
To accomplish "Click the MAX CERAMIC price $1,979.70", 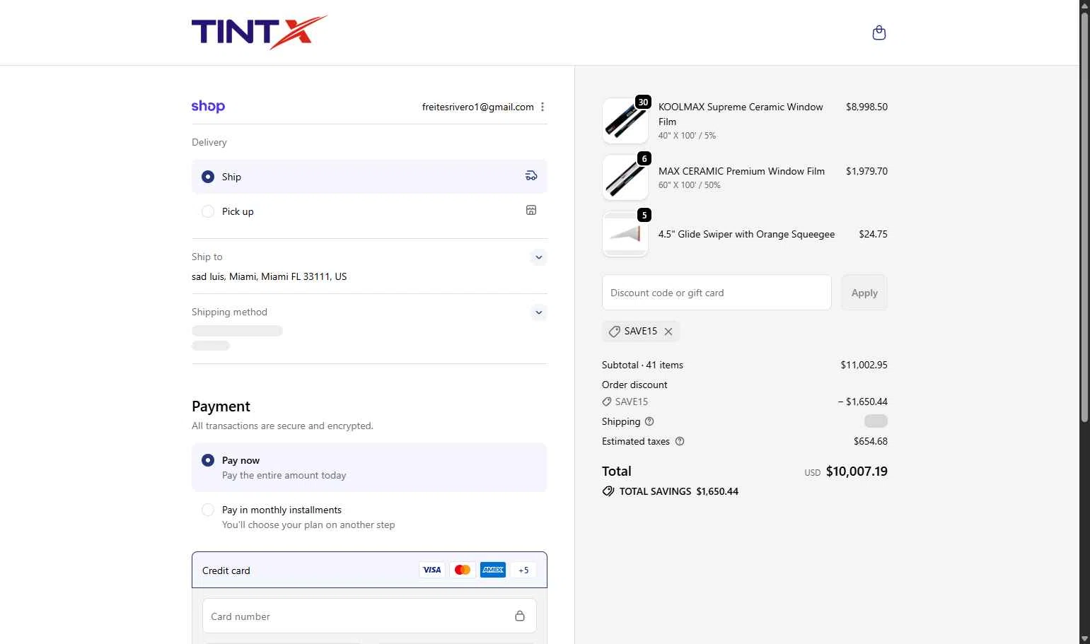I will coord(866,171).
